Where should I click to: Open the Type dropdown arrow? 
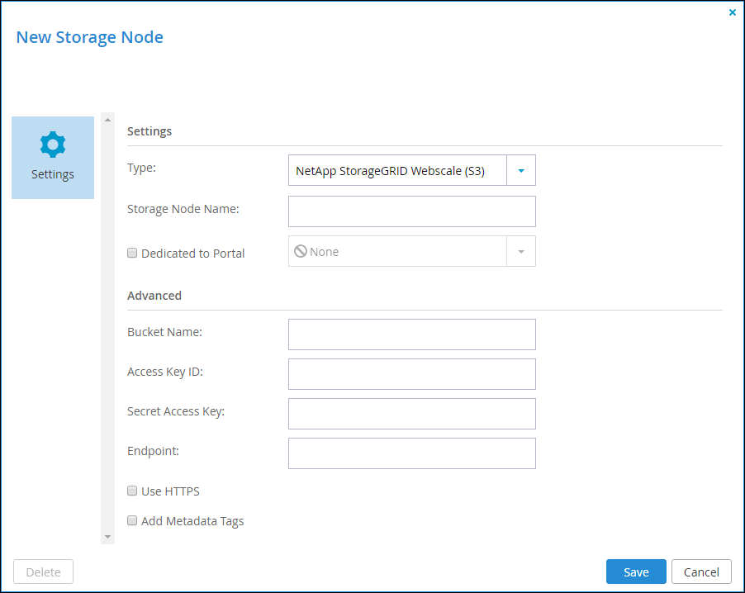click(x=521, y=170)
